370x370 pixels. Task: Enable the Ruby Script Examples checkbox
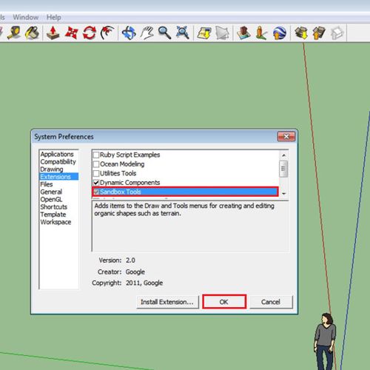tap(96, 155)
